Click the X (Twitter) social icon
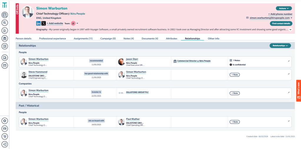Screen dimensions: 301x149 pyautogui.click(x=44, y=23)
